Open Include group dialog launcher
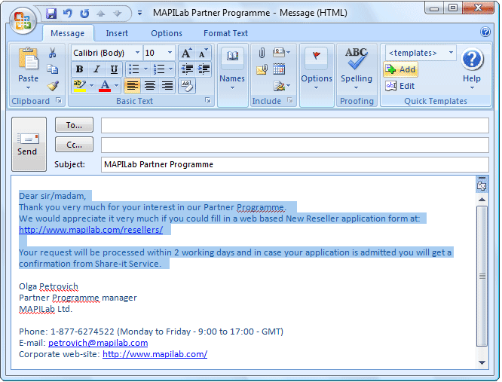502x382 pixels. (290, 100)
